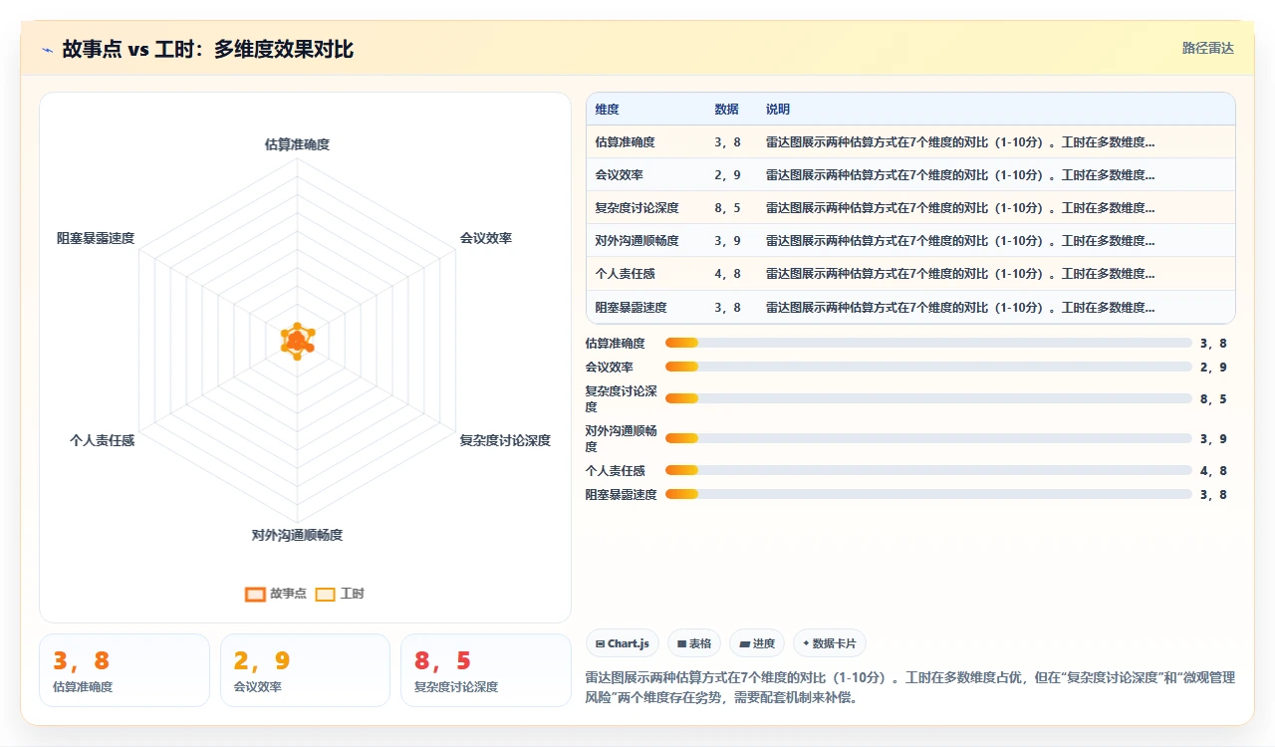Click the 会议效率 progress bar
The height and width of the screenshot is (747, 1275).
pyautogui.click(x=928, y=367)
